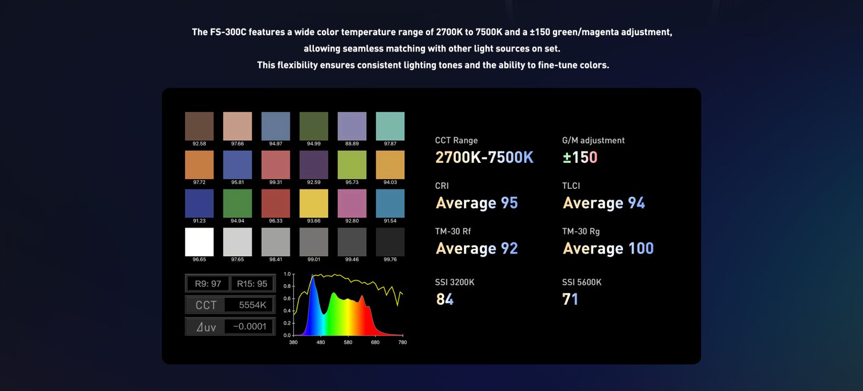Select the cyan blue swatch labeled 91.54

[390, 203]
